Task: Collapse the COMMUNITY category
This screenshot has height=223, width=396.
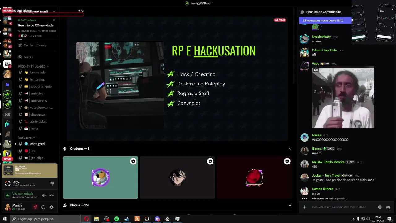Action: [x=28, y=138]
